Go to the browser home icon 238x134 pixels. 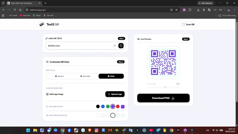[20, 10]
